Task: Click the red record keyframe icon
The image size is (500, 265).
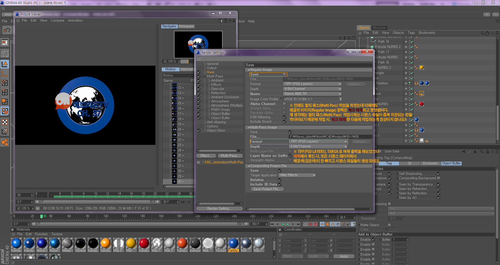Action: [x=310, y=224]
